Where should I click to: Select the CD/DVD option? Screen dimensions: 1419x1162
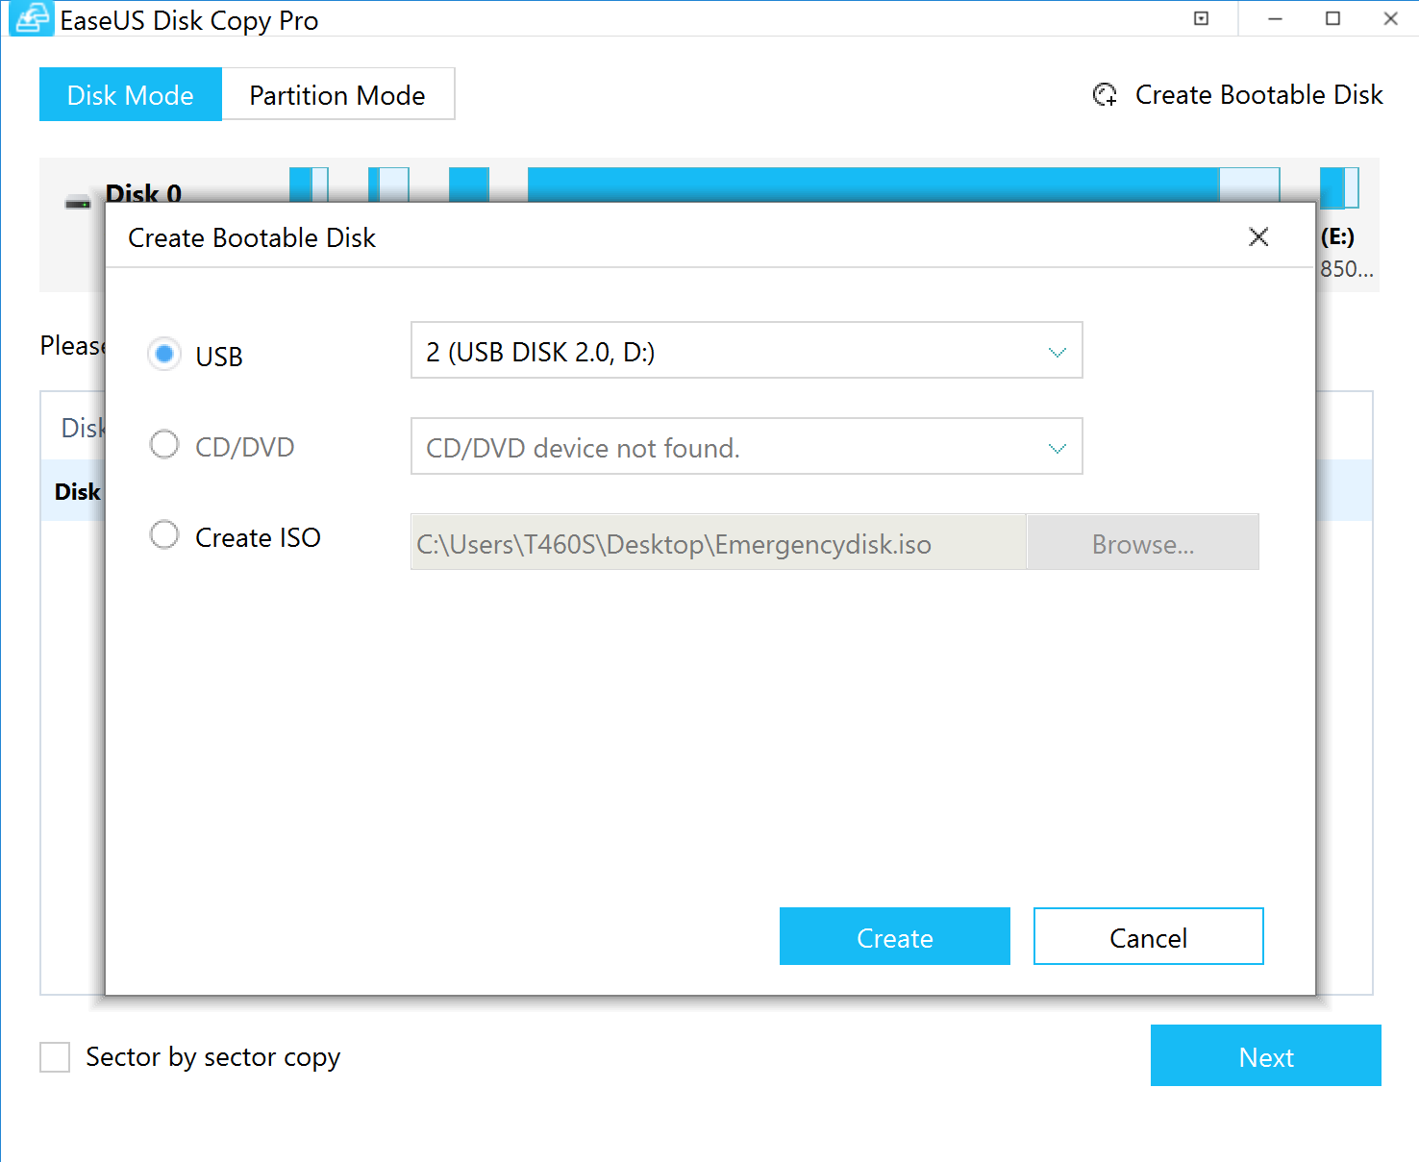(163, 444)
